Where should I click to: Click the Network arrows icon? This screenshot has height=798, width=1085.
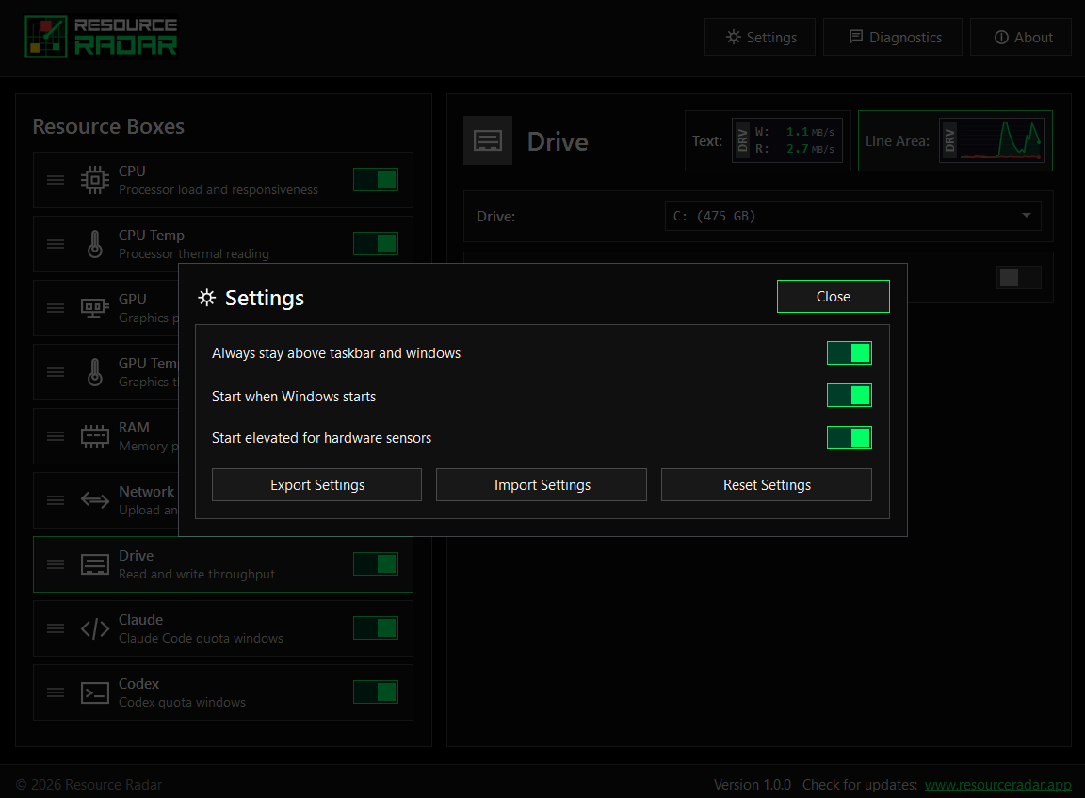(x=95, y=499)
